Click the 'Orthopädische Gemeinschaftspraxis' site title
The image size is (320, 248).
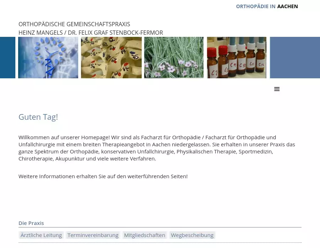74,24
